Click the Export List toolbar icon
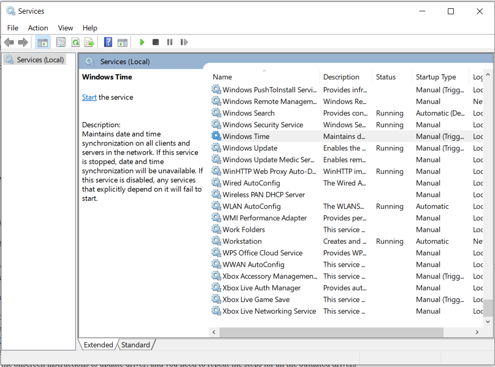 pos(90,42)
